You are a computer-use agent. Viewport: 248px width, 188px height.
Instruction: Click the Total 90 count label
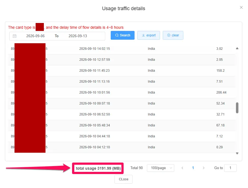pyautogui.click(x=136, y=168)
